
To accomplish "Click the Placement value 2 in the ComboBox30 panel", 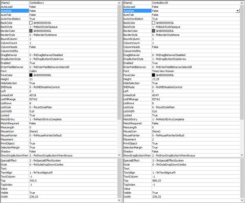I will [153, 140].
